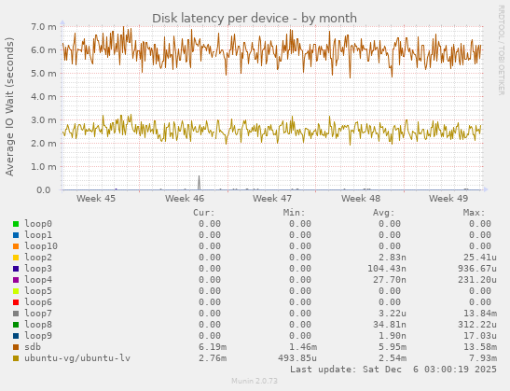This screenshot has width=510, height=391.
Task: Click the loop3 dark blue legend swatch
Action: pos(16,269)
